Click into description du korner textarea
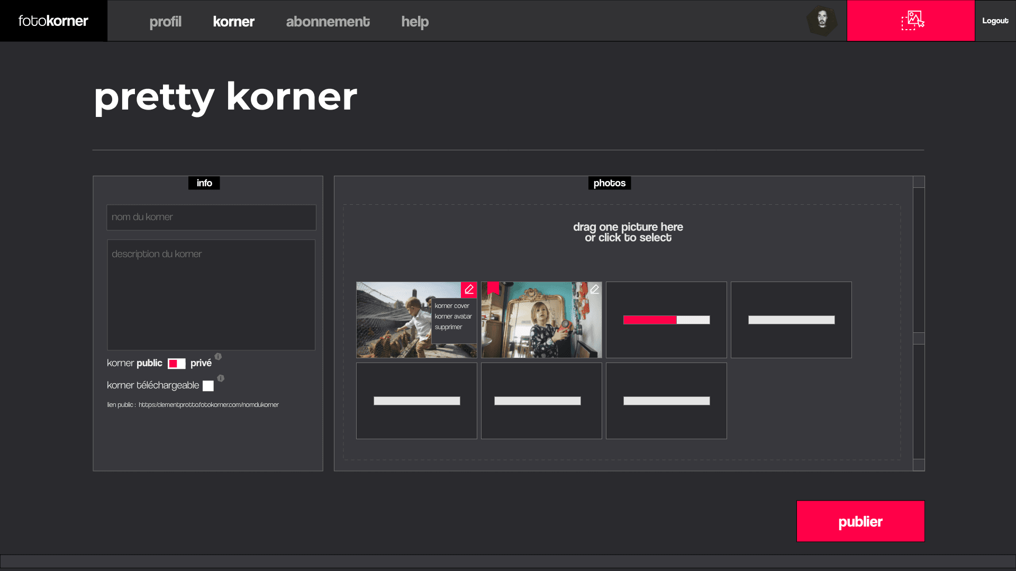The height and width of the screenshot is (571, 1016). point(211,295)
